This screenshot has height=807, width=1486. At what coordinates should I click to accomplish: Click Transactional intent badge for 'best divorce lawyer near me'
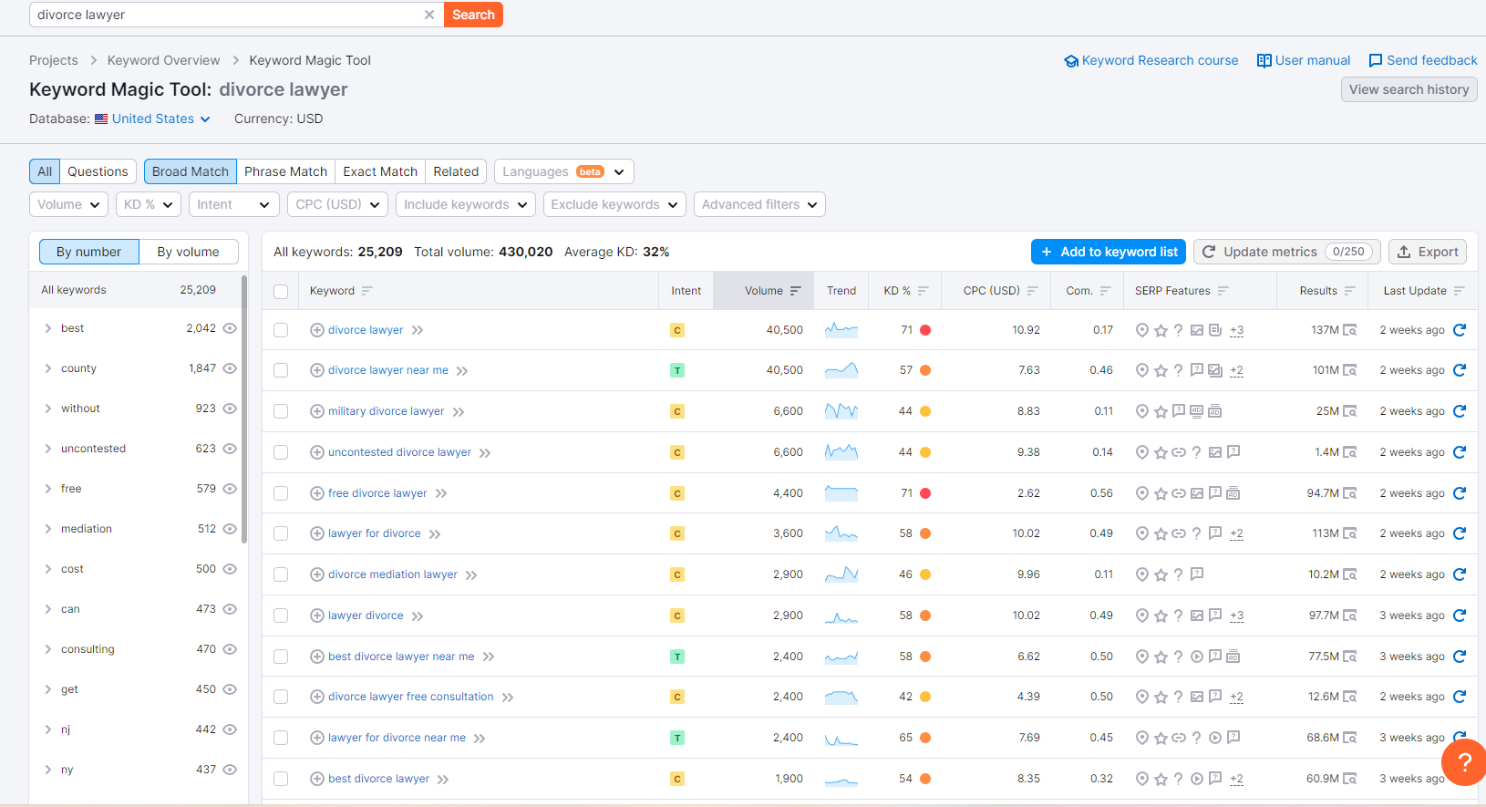(x=677, y=657)
